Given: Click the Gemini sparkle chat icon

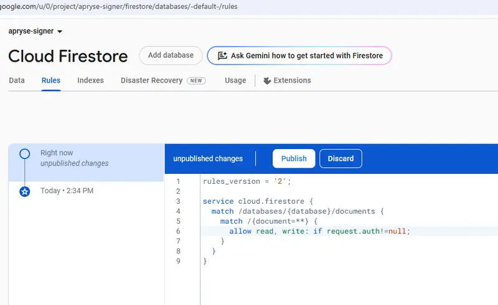Looking at the screenshot, I should pyautogui.click(x=222, y=55).
